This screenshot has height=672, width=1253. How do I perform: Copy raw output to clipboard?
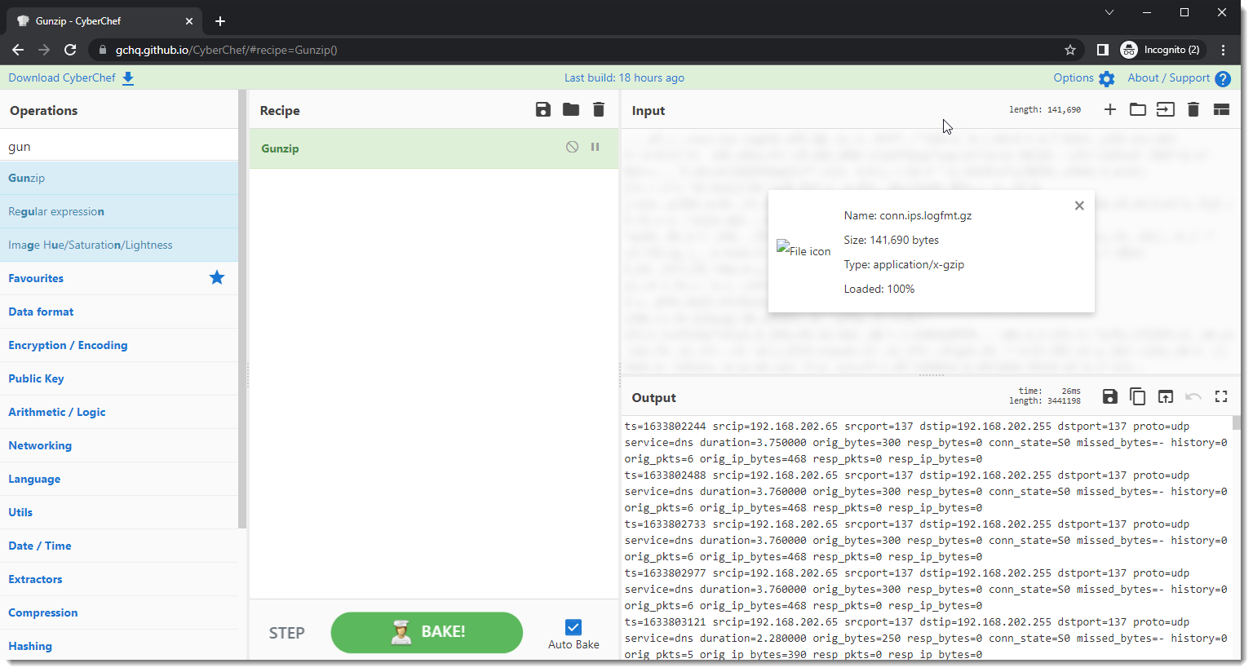coord(1137,397)
